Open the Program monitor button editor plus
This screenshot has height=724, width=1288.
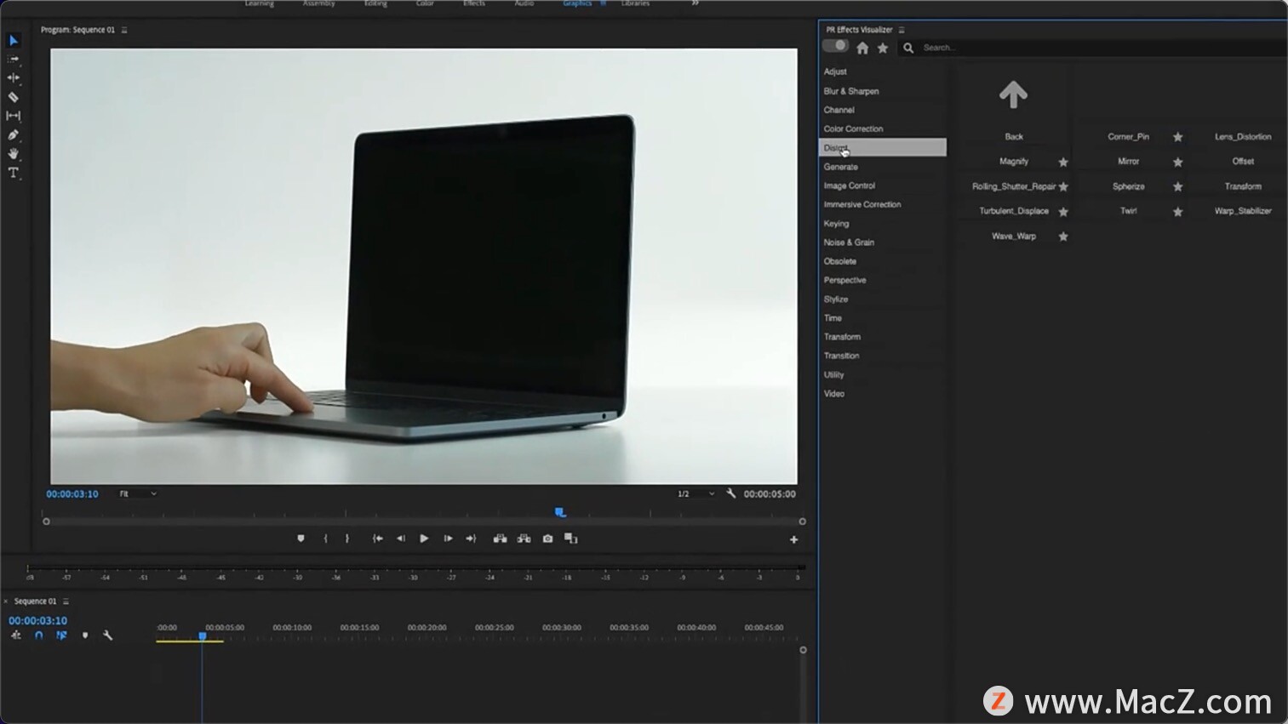pyautogui.click(x=793, y=539)
